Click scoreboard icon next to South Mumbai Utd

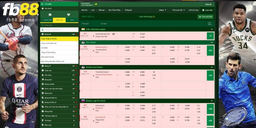(113, 34)
